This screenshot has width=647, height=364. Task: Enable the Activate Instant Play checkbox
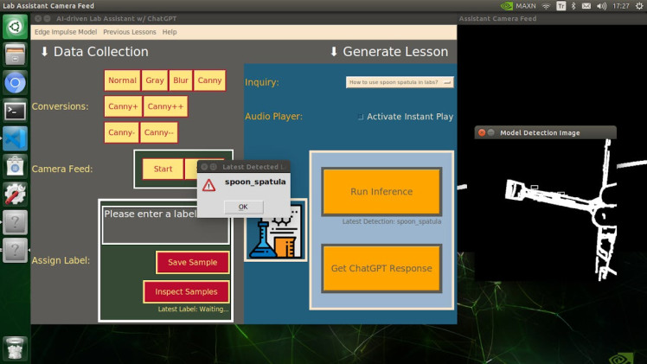click(x=361, y=117)
